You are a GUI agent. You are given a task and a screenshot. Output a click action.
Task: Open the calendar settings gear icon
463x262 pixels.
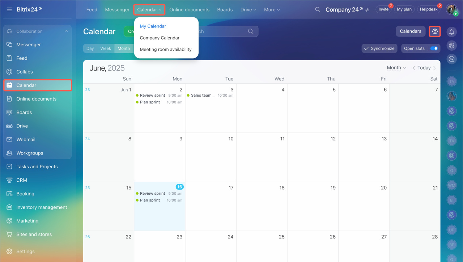coord(435,31)
